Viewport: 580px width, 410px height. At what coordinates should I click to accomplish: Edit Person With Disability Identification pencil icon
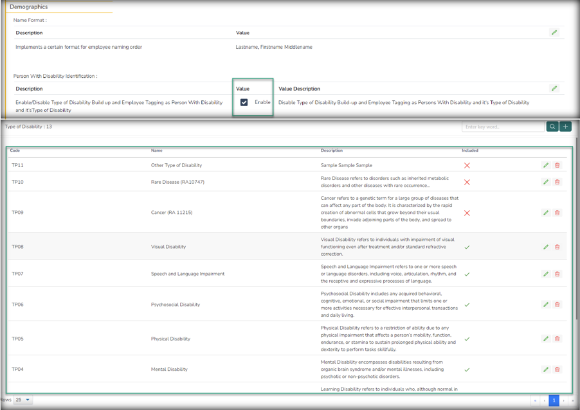click(x=554, y=89)
